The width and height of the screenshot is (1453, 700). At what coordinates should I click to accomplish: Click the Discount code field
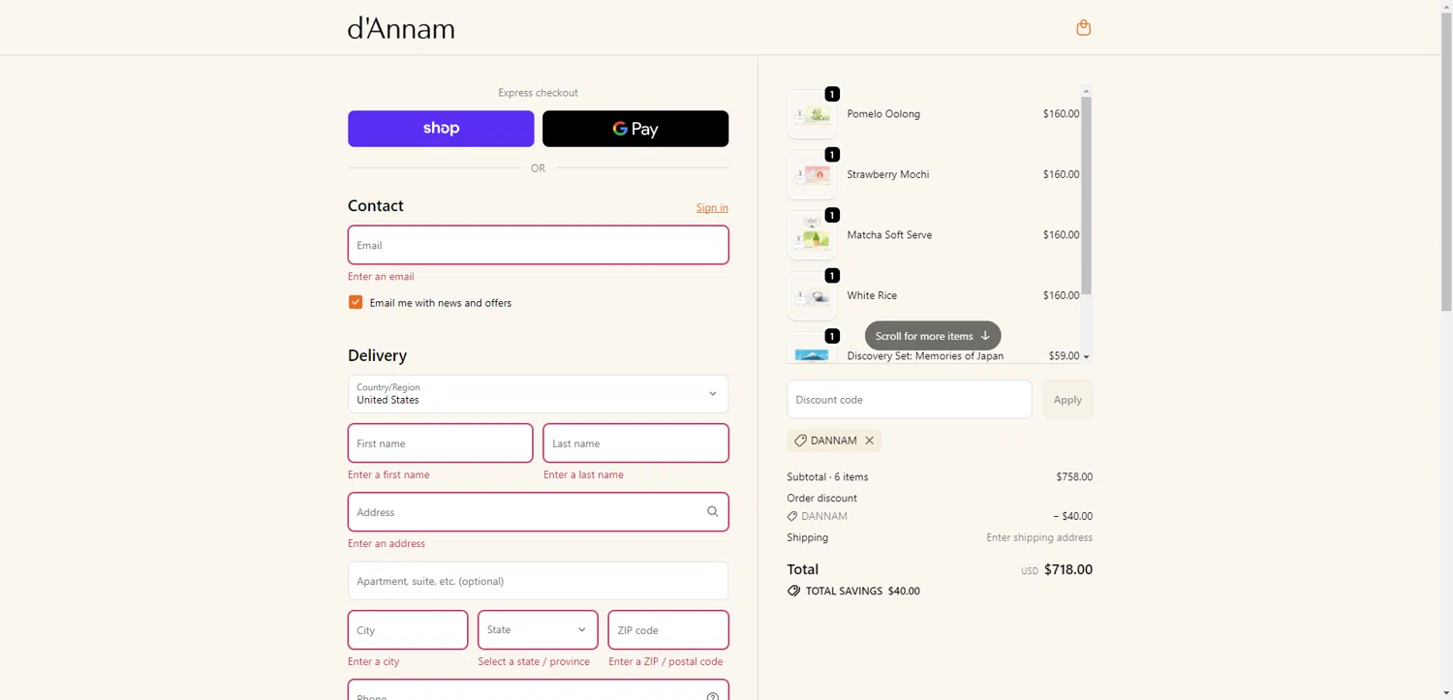coord(910,399)
